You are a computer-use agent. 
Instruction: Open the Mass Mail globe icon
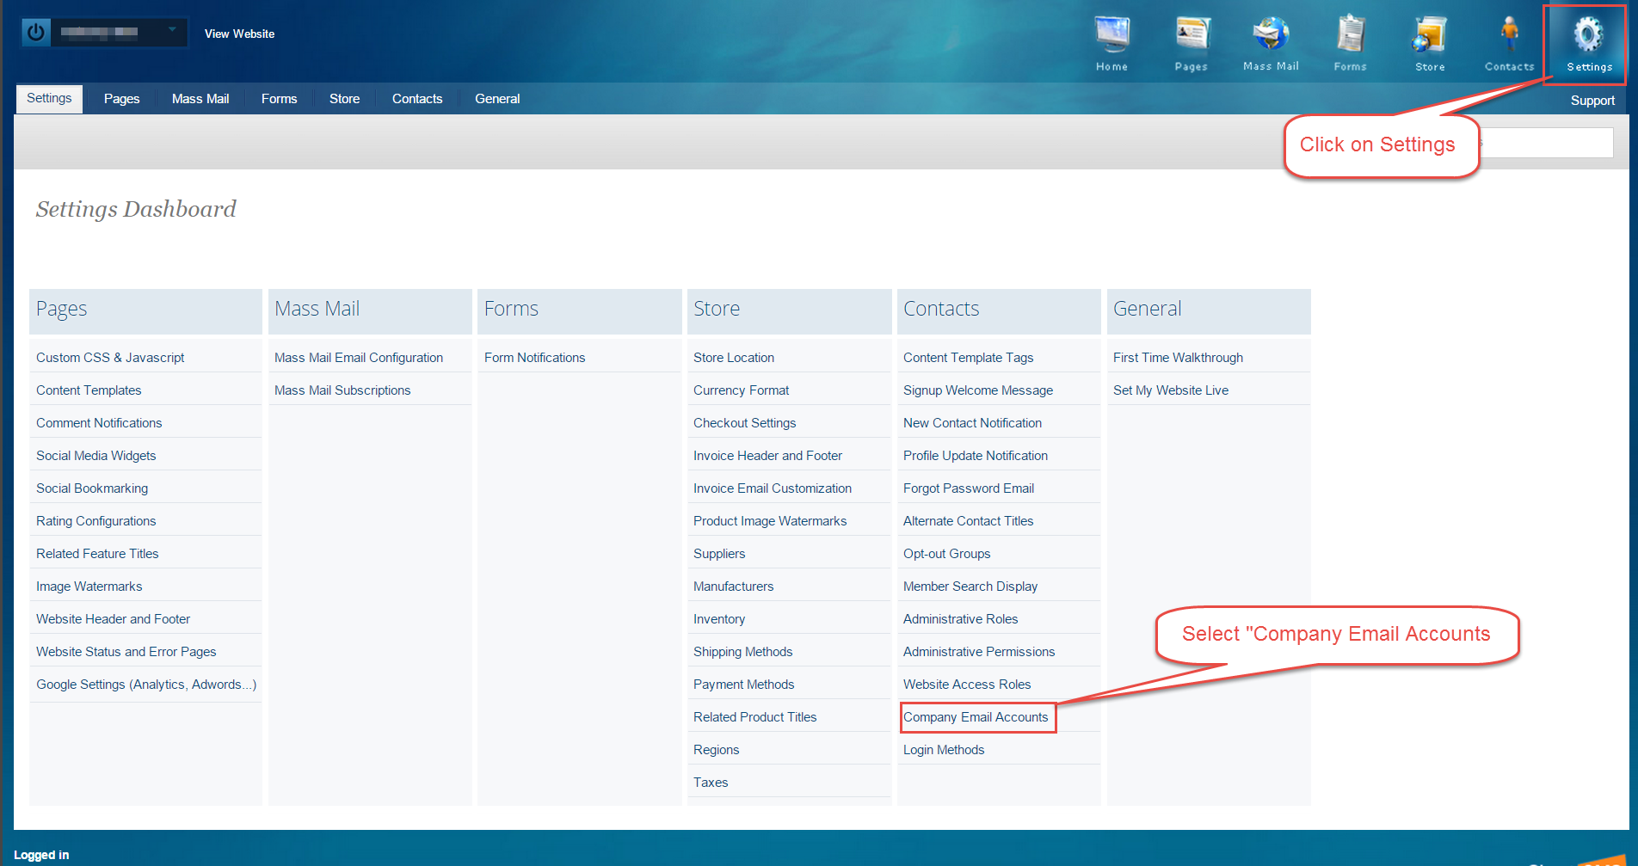point(1271,34)
